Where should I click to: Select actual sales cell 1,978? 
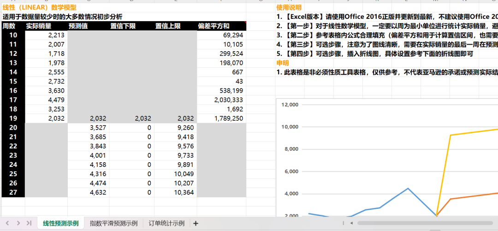[x=47, y=63]
